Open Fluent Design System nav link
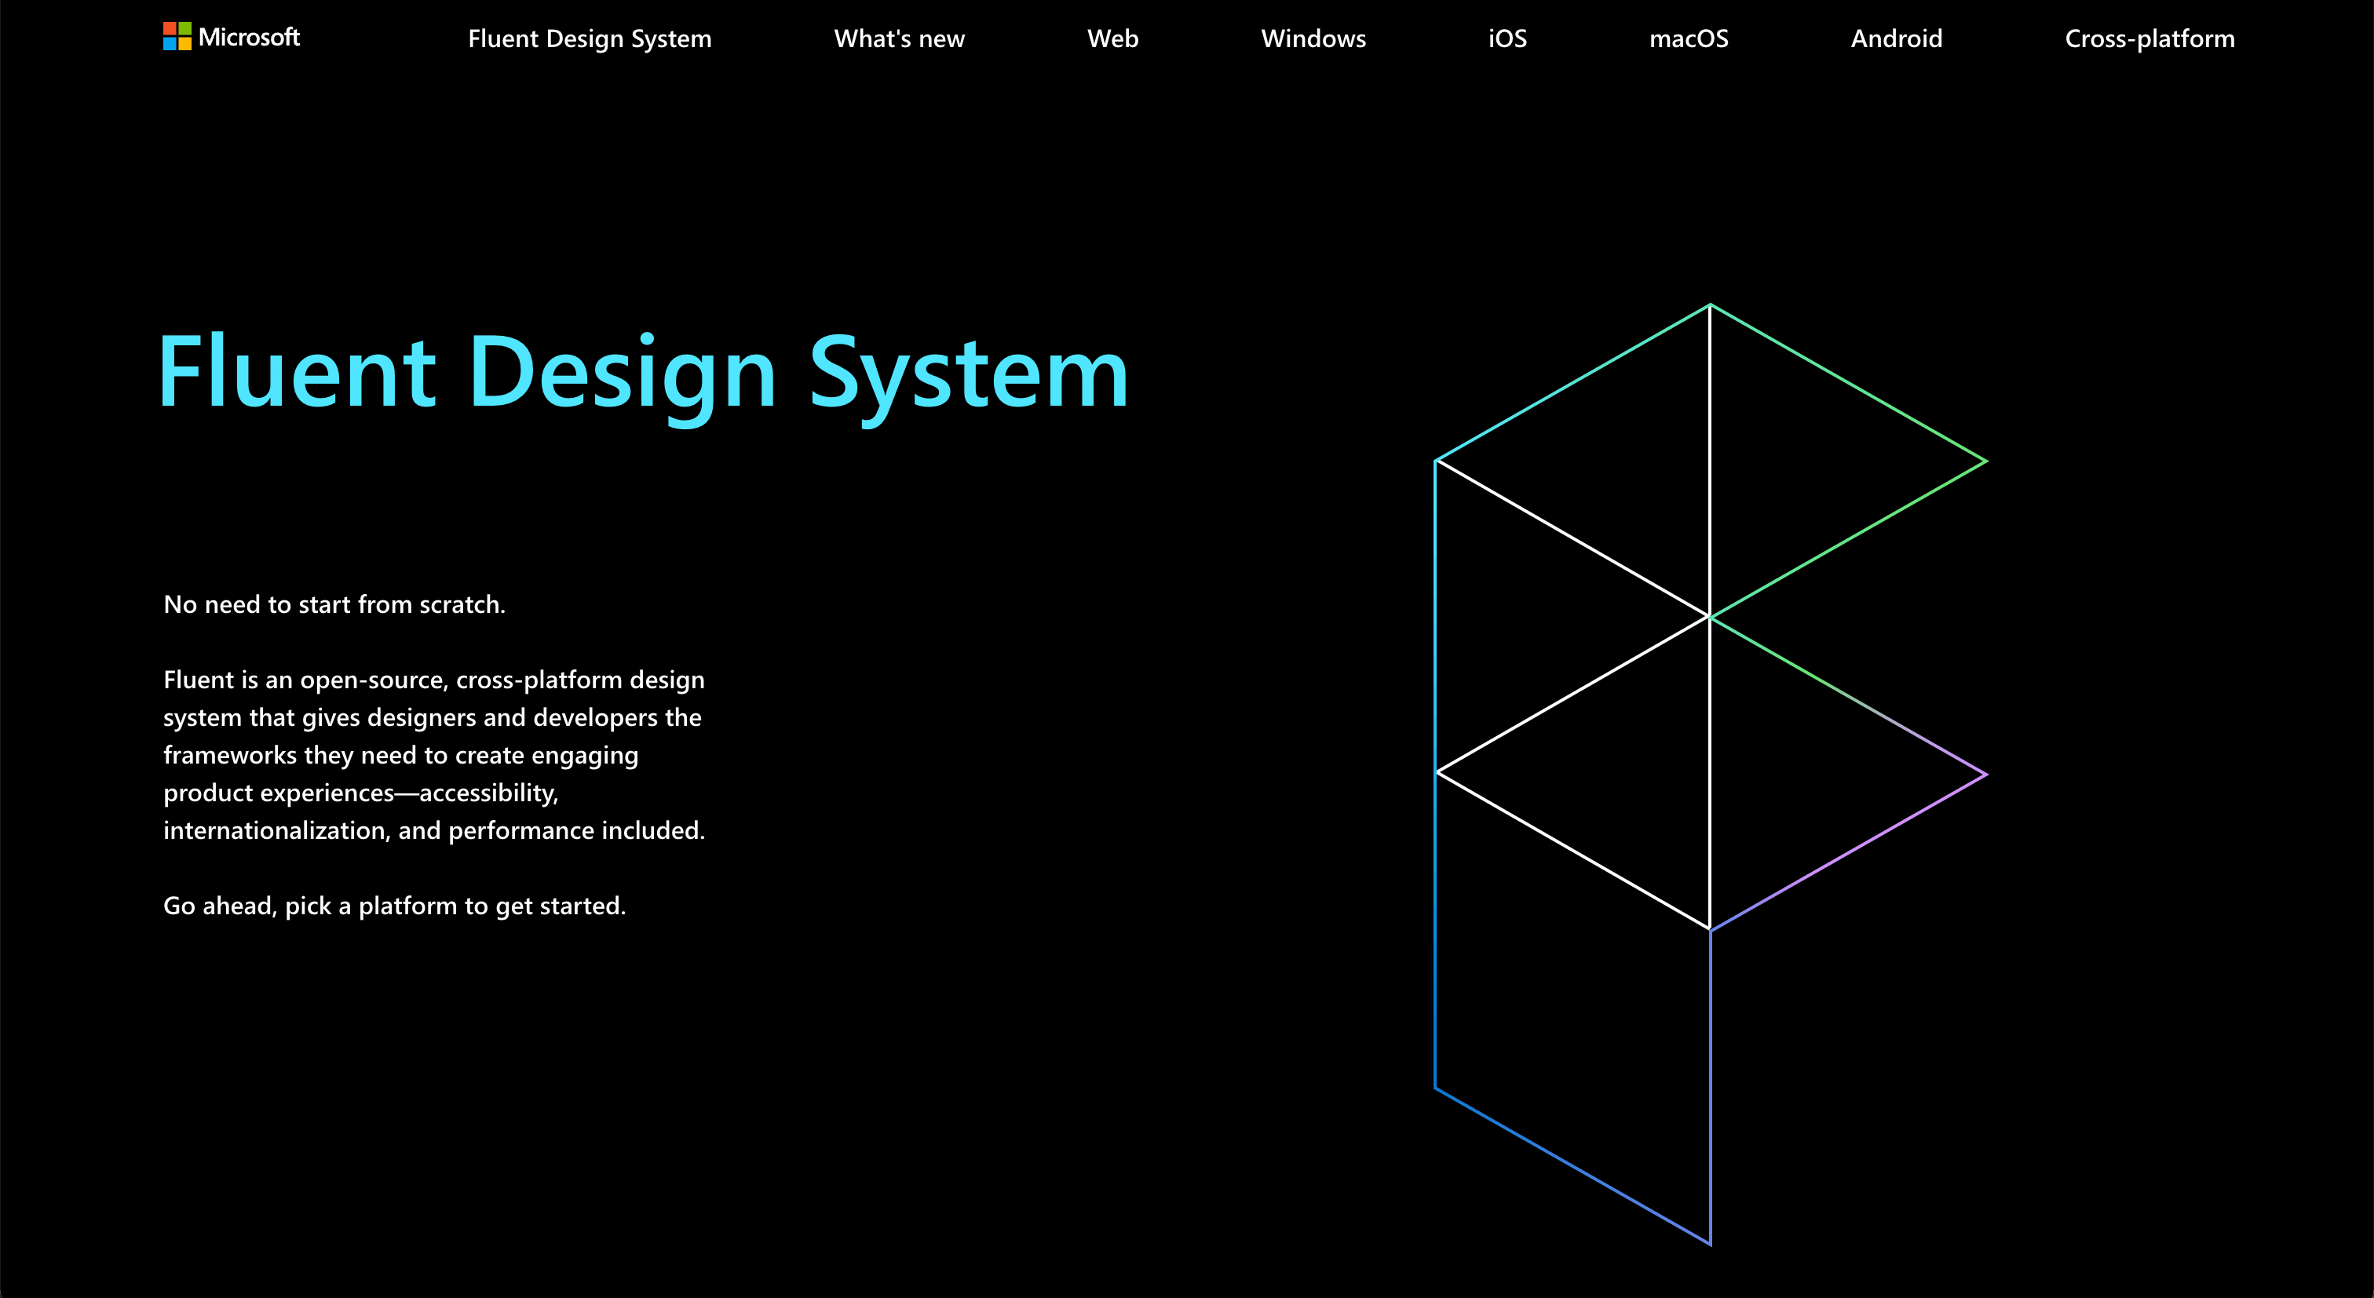Image resolution: width=2374 pixels, height=1298 pixels. point(590,38)
